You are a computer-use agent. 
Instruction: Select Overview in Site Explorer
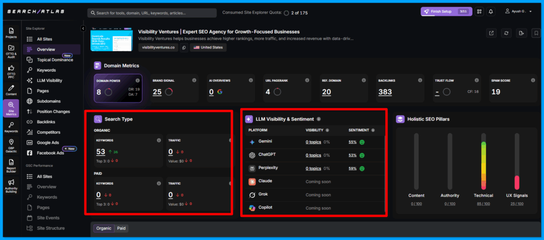point(52,49)
